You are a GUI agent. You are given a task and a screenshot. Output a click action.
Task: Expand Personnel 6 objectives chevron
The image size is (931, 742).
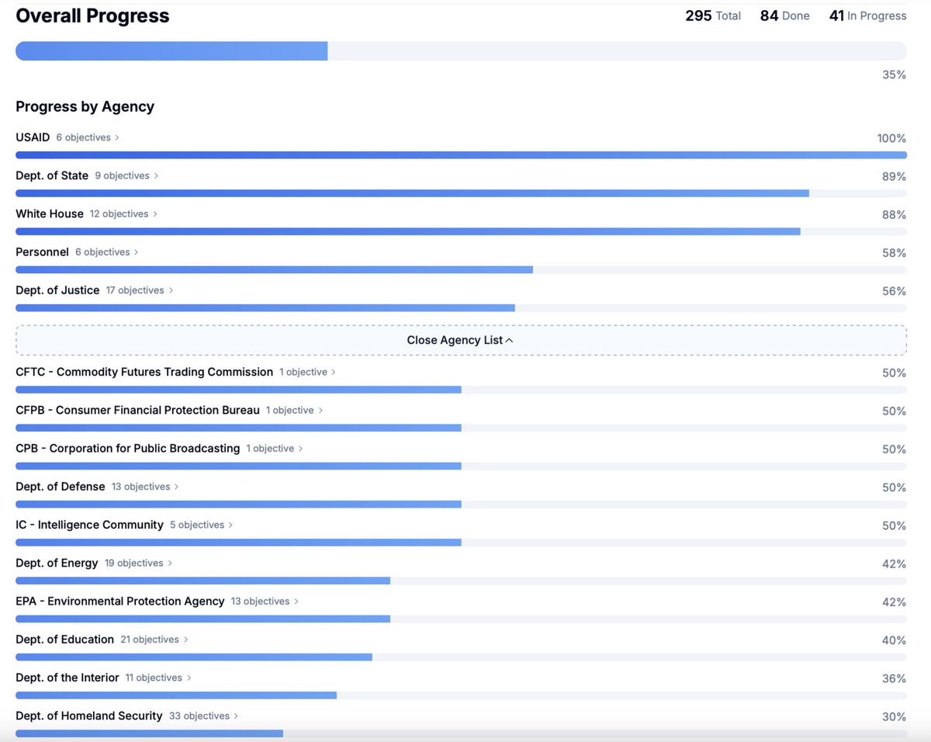coord(137,252)
